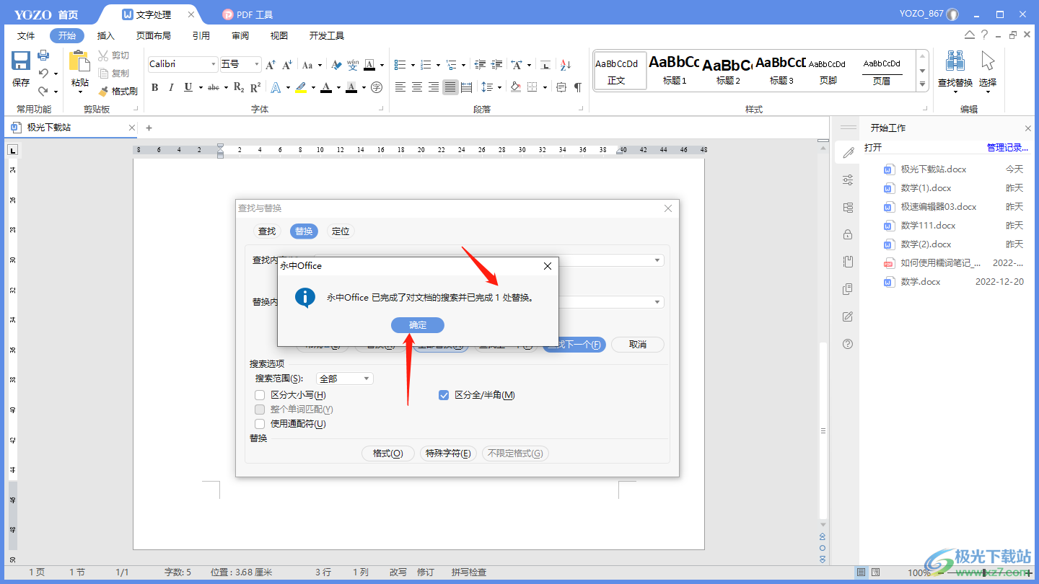Open the sliders settings icon in side panel
Image resolution: width=1039 pixels, height=584 pixels.
(x=848, y=180)
